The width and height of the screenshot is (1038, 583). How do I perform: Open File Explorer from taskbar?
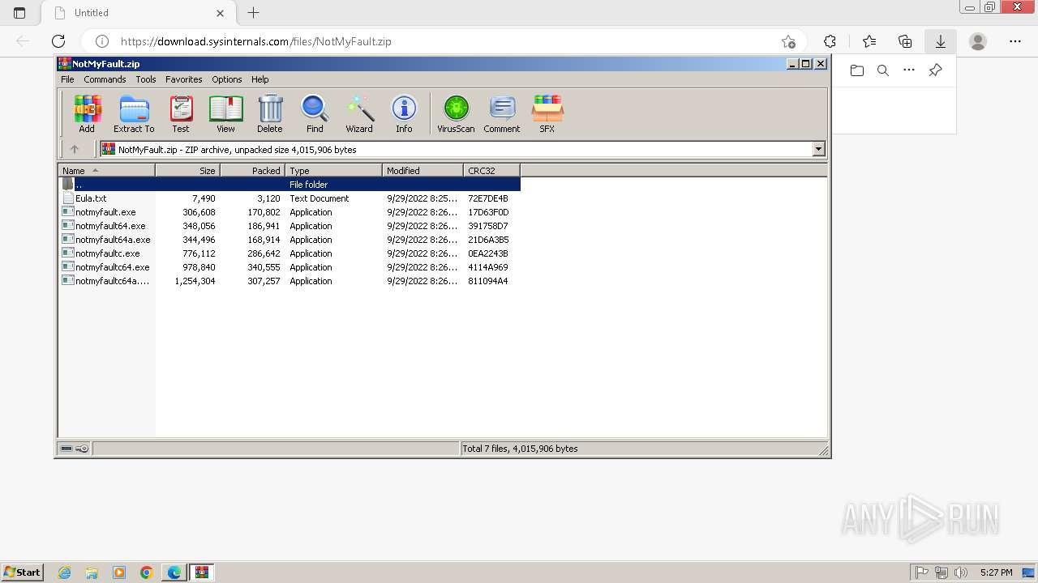click(x=92, y=572)
